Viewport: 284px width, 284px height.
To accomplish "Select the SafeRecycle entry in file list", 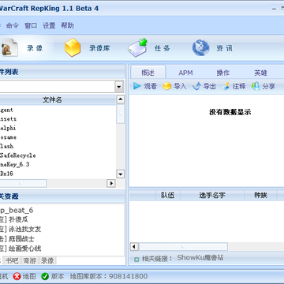I will [x=18, y=155].
